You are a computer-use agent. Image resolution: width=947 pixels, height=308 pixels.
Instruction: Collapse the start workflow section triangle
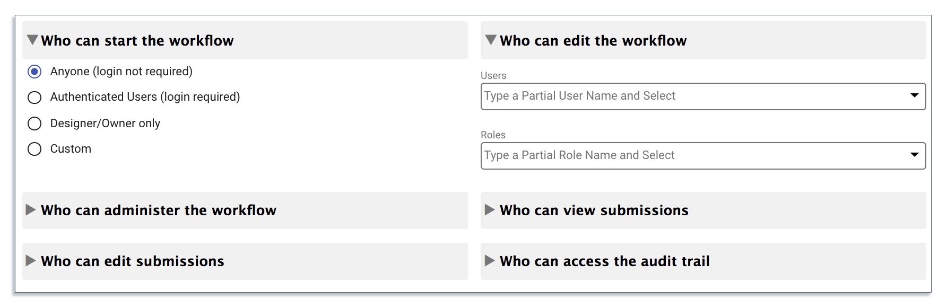[x=32, y=40]
